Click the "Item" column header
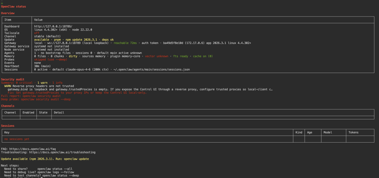Screen dimensions: 379x178 (8, 20)
